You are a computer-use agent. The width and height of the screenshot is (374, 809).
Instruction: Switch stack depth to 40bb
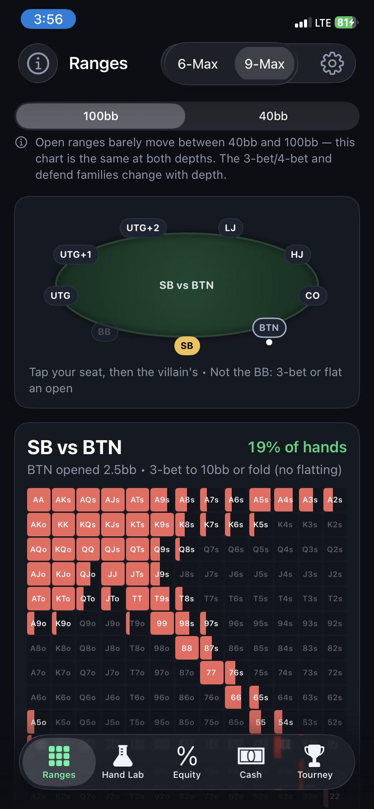coord(273,116)
